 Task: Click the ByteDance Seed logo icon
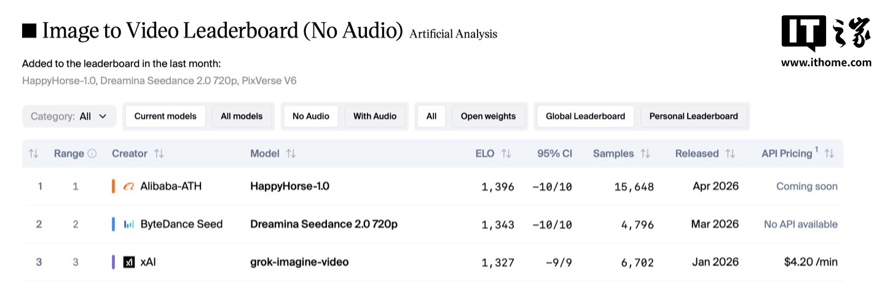click(x=128, y=224)
